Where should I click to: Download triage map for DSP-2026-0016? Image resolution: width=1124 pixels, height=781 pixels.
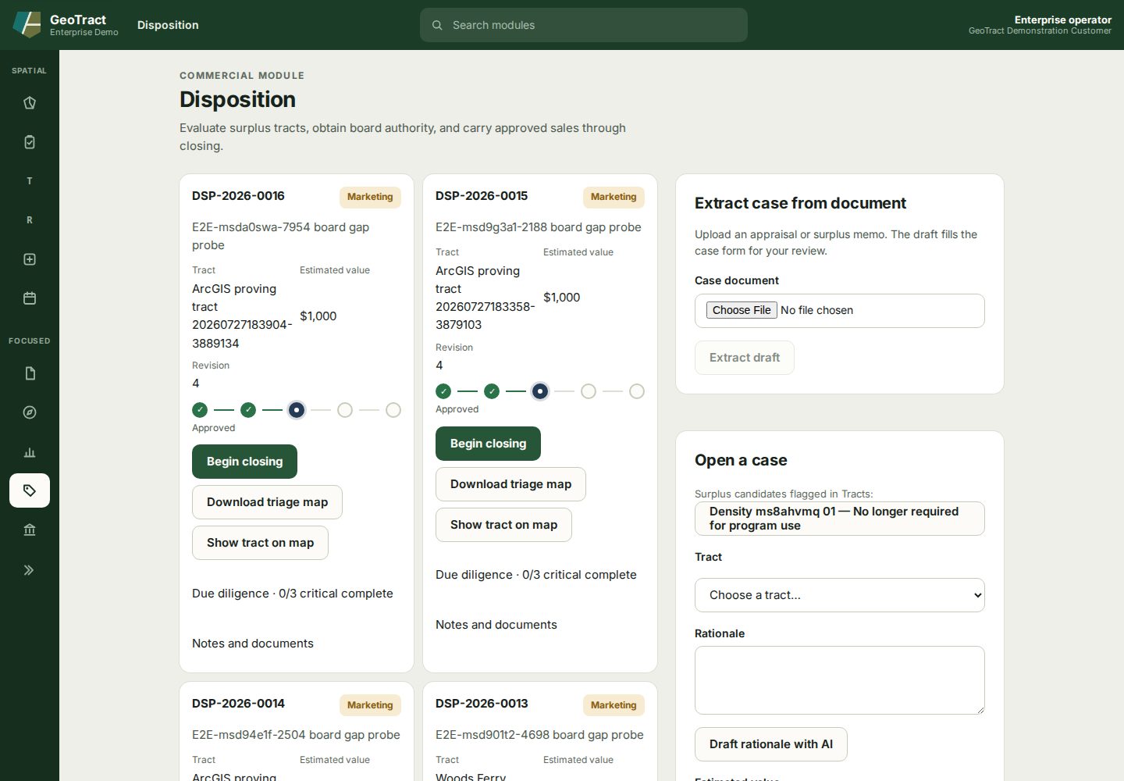(x=267, y=502)
